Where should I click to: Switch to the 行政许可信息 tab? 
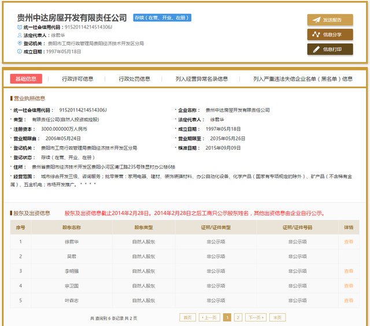[77, 79]
